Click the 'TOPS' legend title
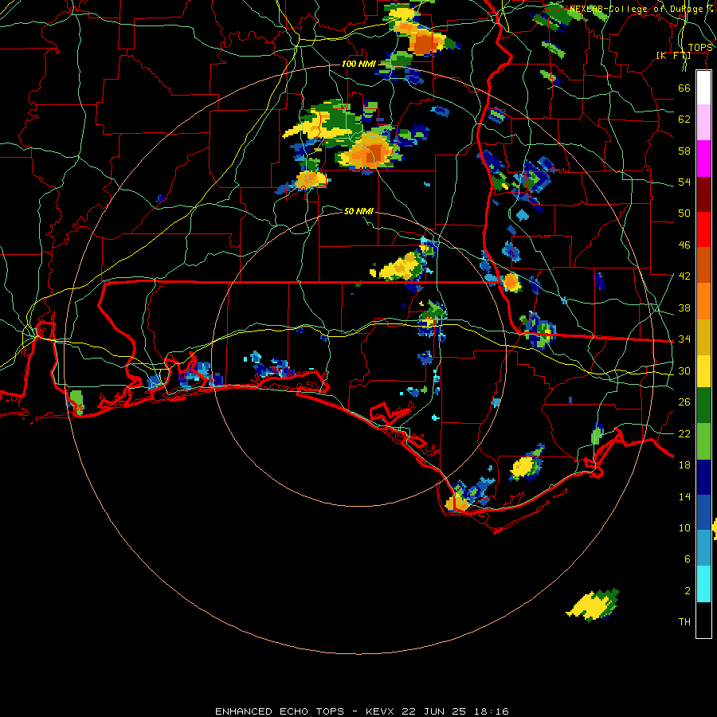The height and width of the screenshot is (717, 717). tap(700, 48)
